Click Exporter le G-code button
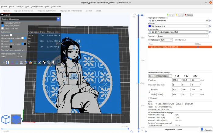This screenshot has height=133, width=213. point(173,129)
